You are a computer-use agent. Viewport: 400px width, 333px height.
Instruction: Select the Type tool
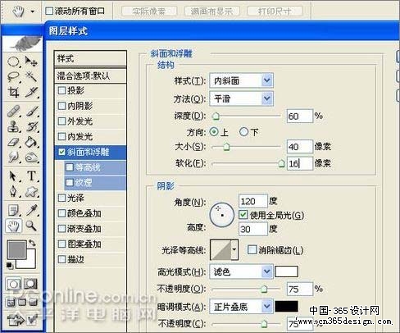click(x=31, y=176)
